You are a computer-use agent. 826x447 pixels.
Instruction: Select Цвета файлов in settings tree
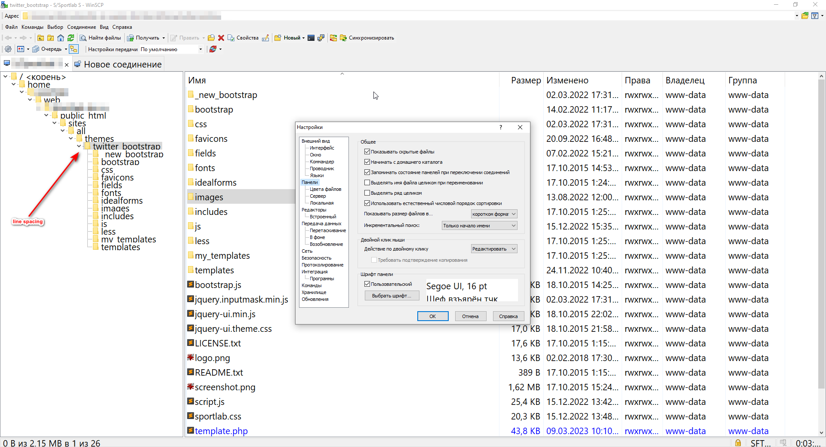(x=325, y=189)
